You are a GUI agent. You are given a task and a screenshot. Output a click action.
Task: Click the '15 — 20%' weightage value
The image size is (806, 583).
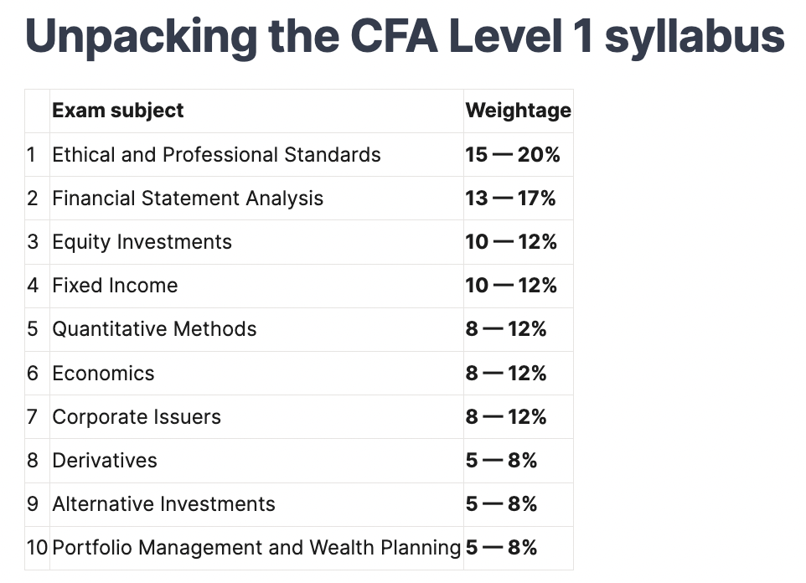point(512,155)
